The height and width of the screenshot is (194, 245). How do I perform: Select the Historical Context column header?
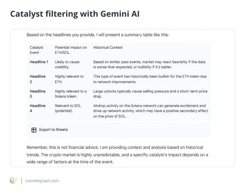click(108, 48)
